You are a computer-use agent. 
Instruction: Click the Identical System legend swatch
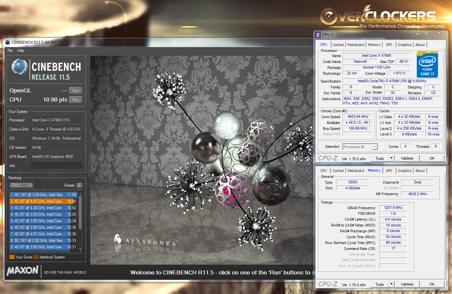coord(36,257)
